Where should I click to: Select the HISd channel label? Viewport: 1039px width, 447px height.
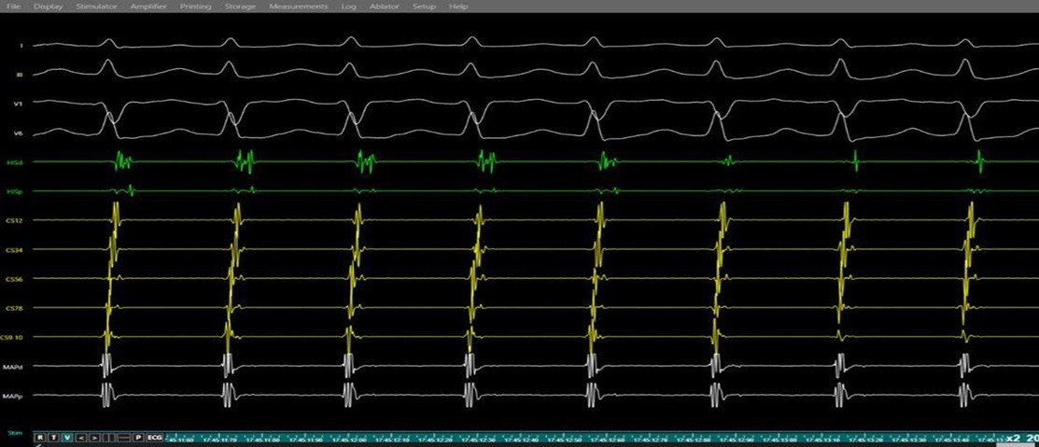14,162
